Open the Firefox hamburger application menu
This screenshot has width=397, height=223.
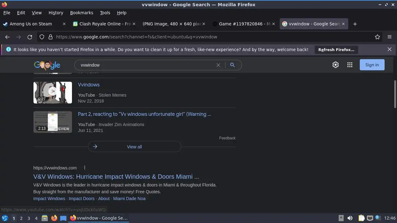click(390, 37)
